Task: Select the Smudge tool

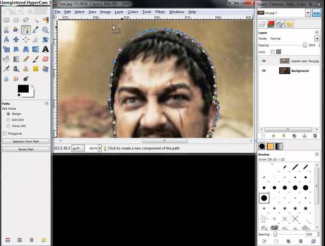Action: (16, 78)
